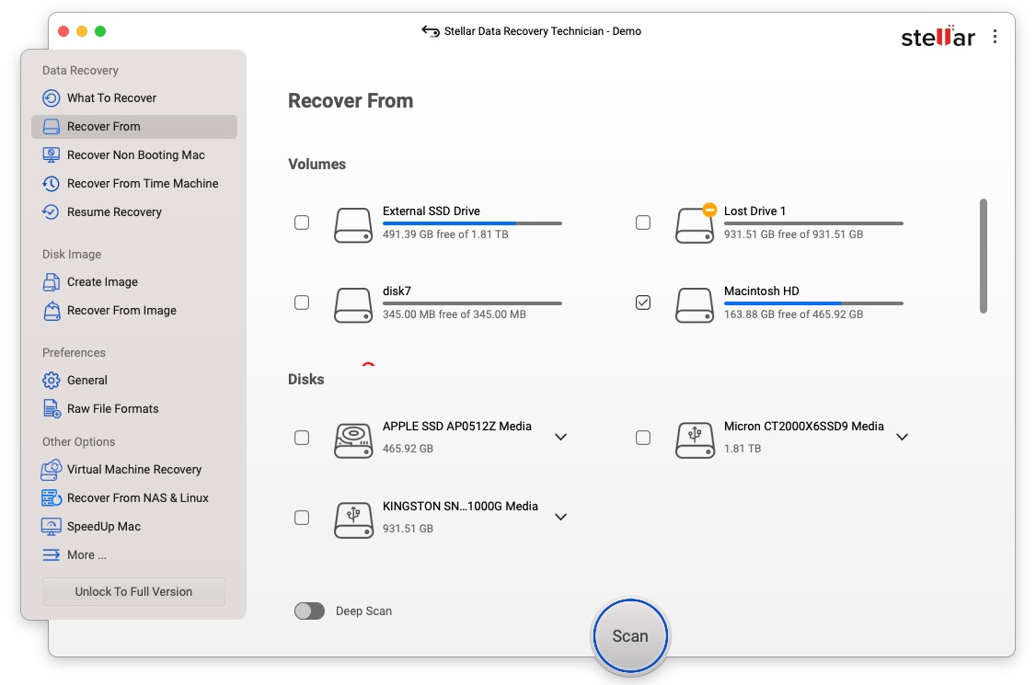Uncheck the Macintosh HD checkbox
The height and width of the screenshot is (685, 1036).
(x=643, y=303)
